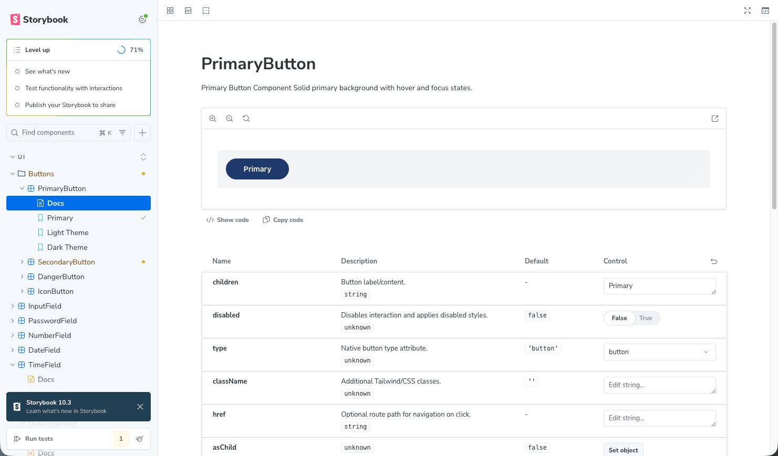Click the Level up checklist icon

(17, 50)
